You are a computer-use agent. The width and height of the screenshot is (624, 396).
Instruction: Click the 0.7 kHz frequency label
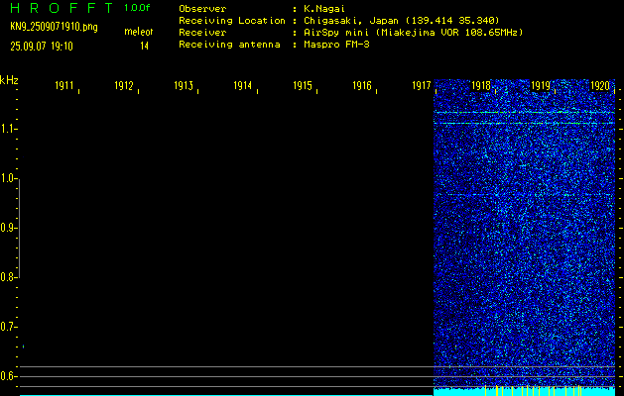tap(7, 327)
